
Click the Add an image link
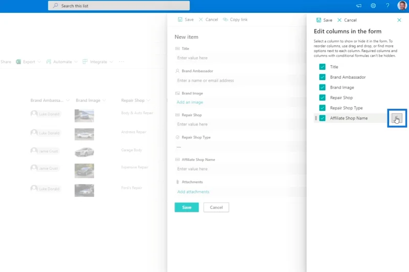[x=190, y=102]
